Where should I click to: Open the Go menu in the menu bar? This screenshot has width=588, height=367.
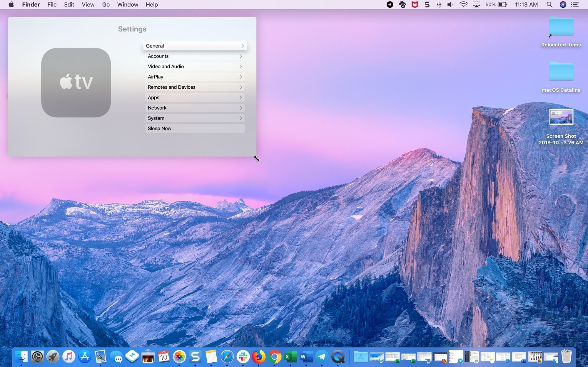click(106, 4)
